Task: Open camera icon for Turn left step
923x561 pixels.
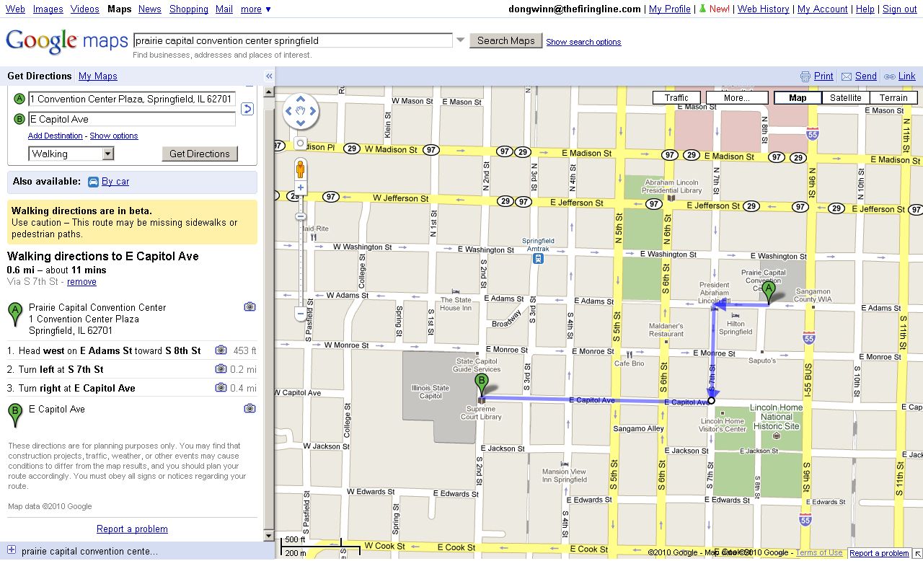Action: coord(221,369)
